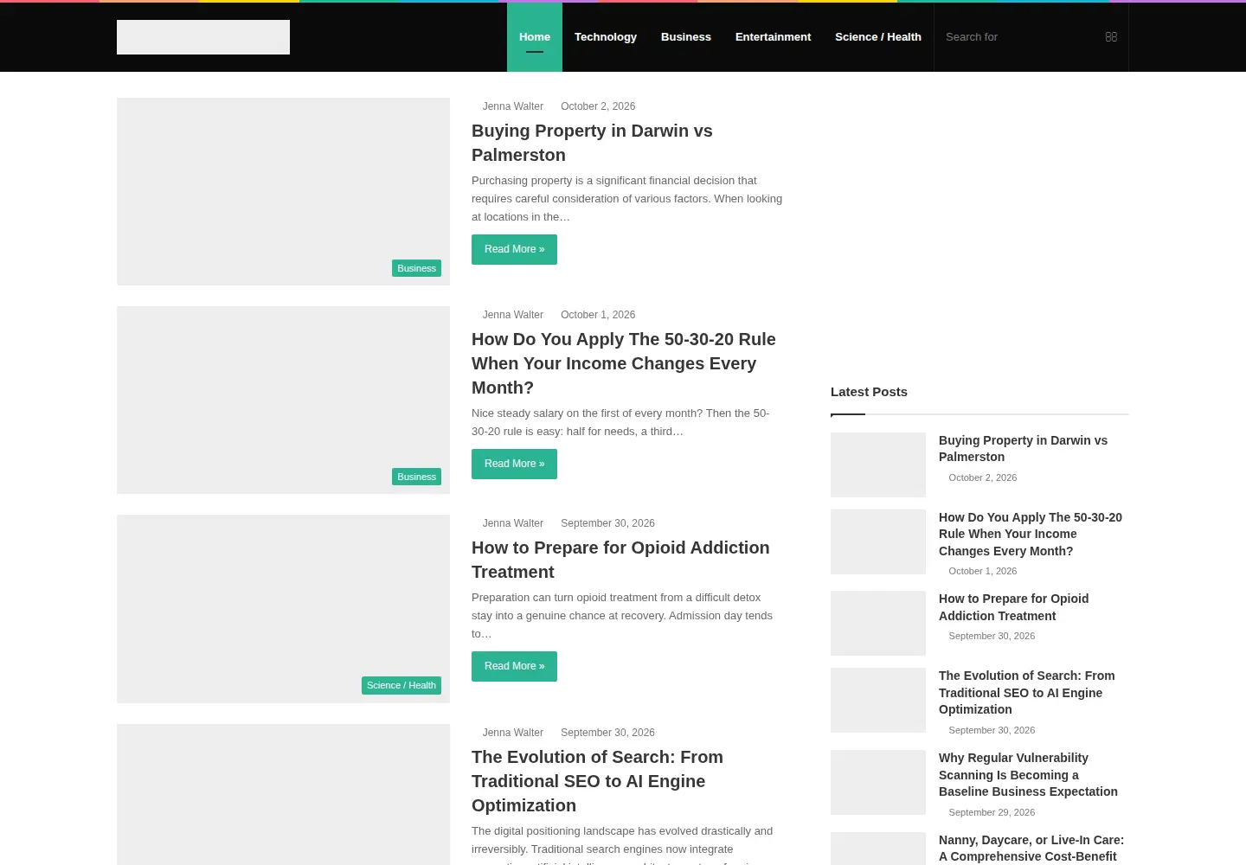Go to Business in navigation bar
Viewport: 1246px width, 865px height.
(x=686, y=37)
